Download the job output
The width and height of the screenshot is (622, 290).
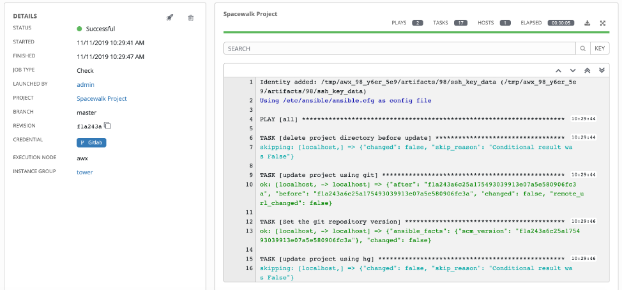[x=588, y=23]
